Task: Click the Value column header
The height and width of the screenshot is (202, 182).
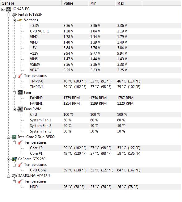Action: (75, 3)
